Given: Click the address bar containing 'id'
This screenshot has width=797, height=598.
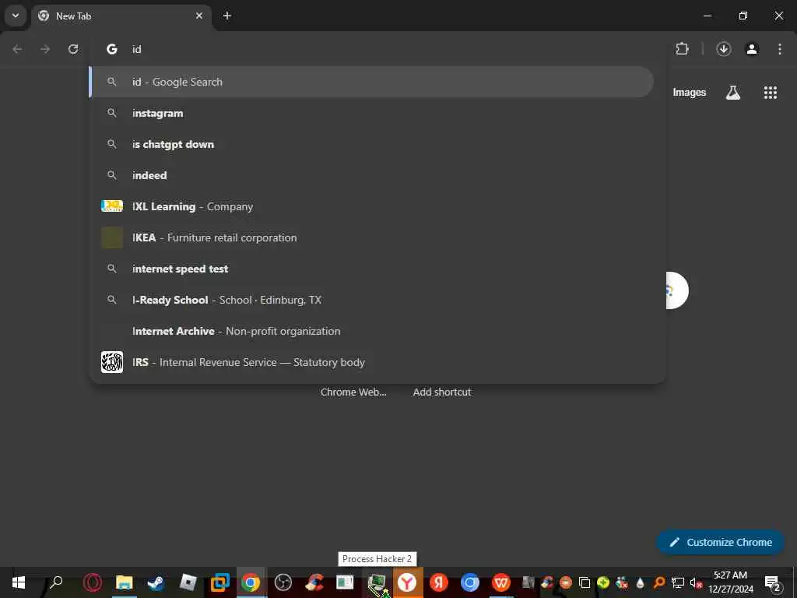Looking at the screenshot, I should (376, 49).
